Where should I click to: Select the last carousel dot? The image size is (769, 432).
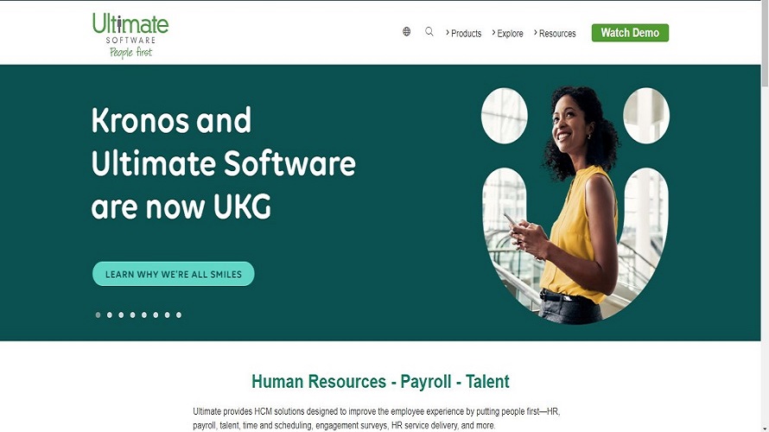[179, 314]
